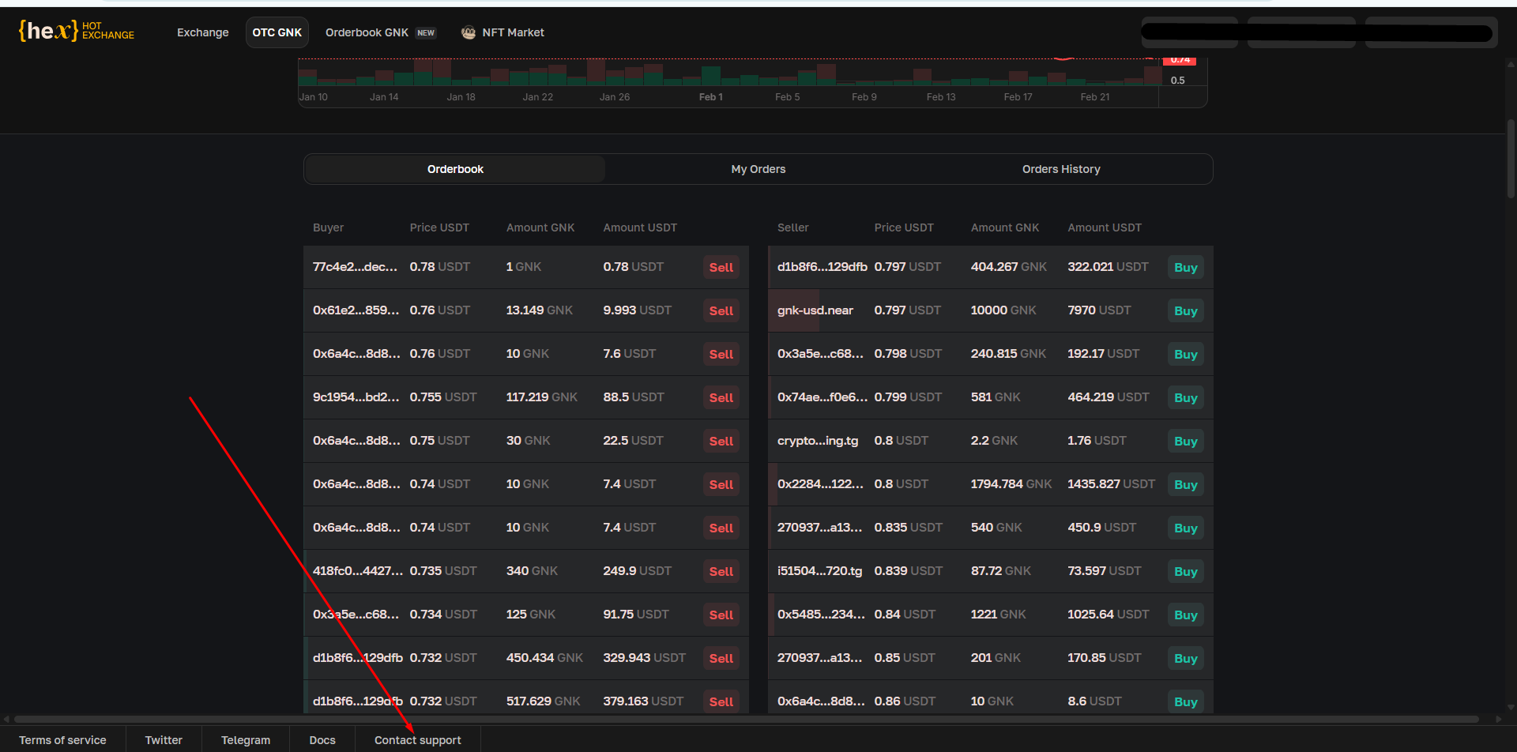
Task: Sell 340 GNK at 0.735 USDT
Action: click(x=721, y=572)
